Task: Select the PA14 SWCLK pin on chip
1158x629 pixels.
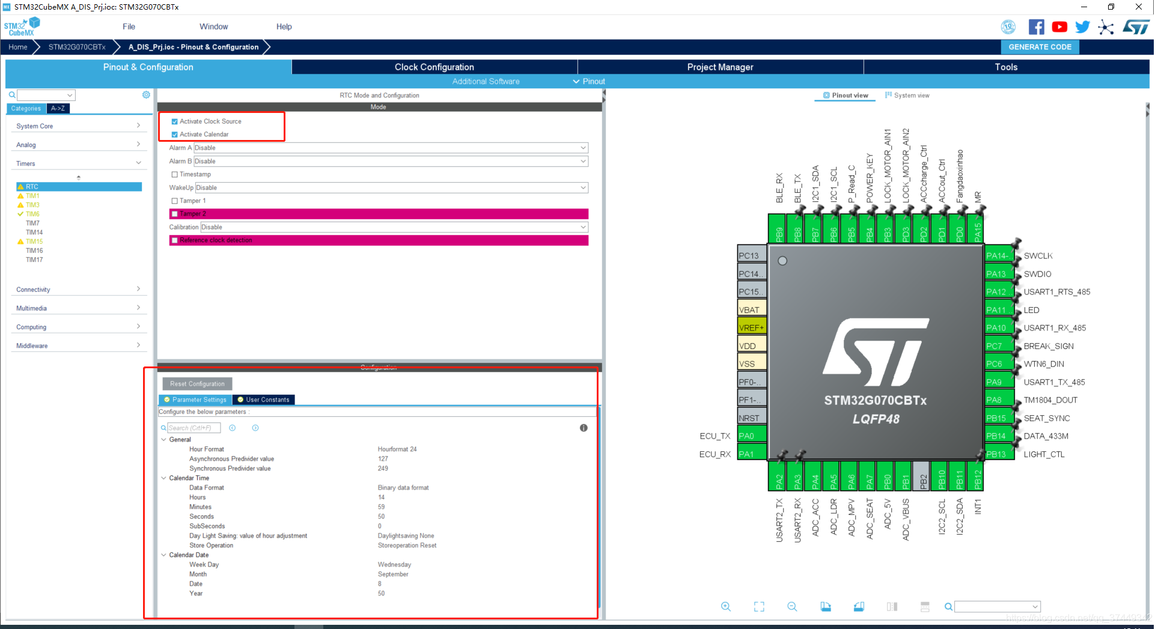Action: [999, 256]
